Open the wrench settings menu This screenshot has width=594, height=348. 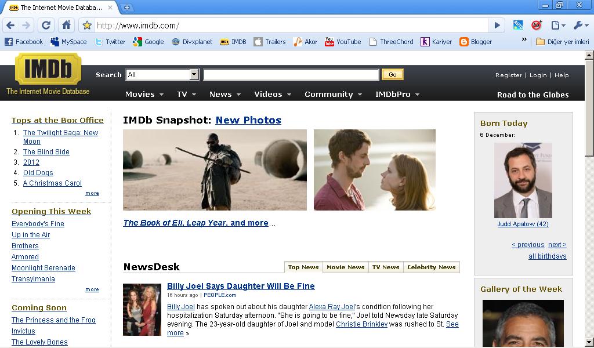581,26
